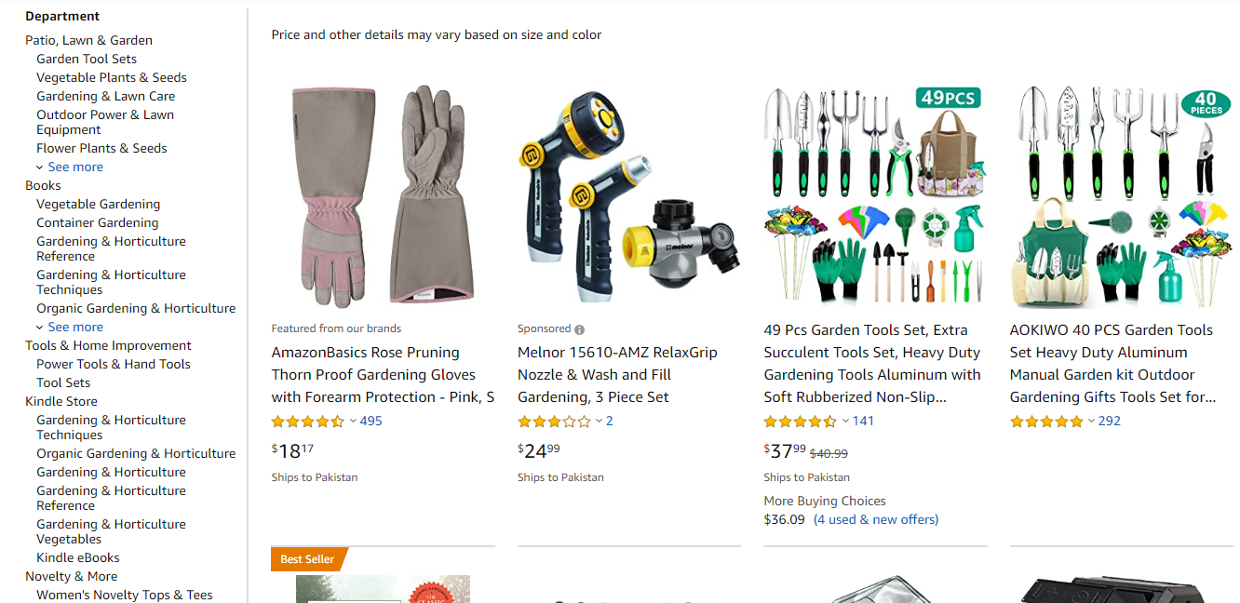Open AmazonBasics Rose Pruning Gloves title link
The height and width of the screenshot is (603, 1240).
[x=383, y=375]
